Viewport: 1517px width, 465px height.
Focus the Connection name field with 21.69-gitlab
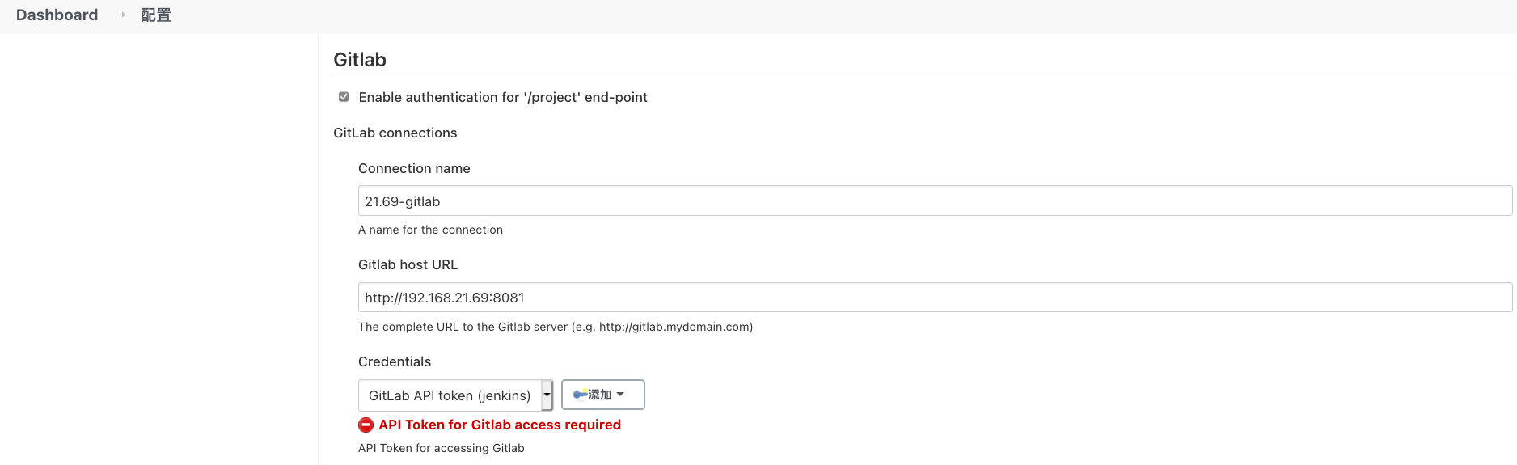[x=935, y=201]
